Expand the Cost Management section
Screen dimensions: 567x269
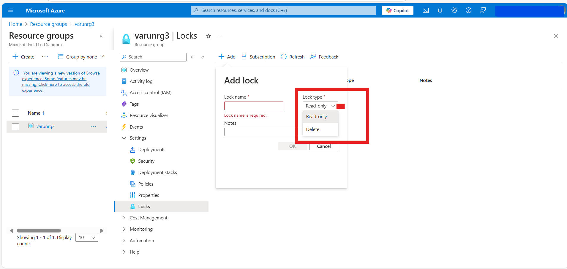(148, 218)
